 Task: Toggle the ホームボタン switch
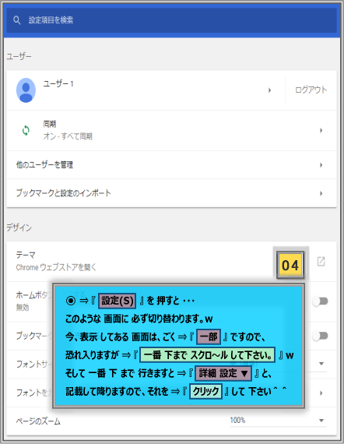coord(321,301)
